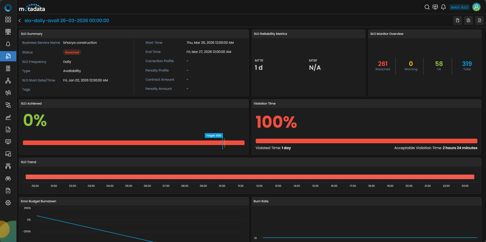Open the notifications bell in top bar
The image size is (486, 242).
click(x=443, y=7)
